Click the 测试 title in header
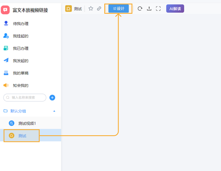221x171 pixels. point(78,9)
